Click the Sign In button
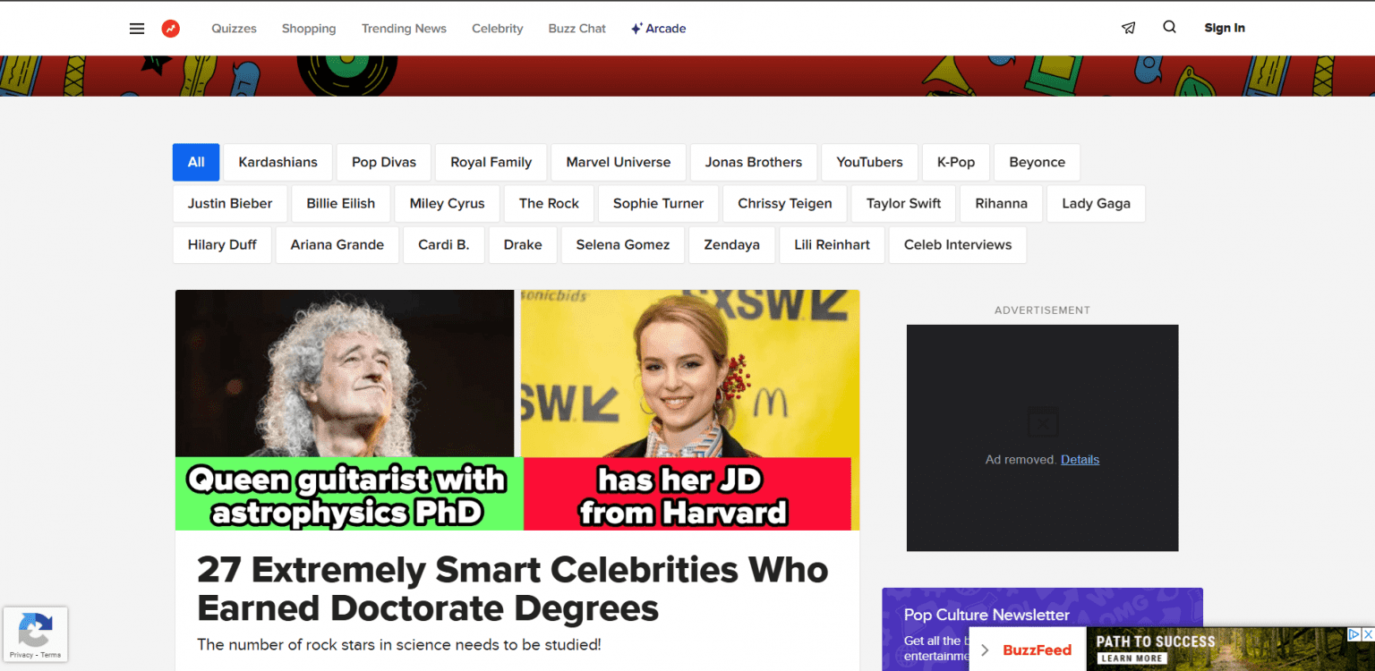The width and height of the screenshot is (1375, 671). [1224, 28]
